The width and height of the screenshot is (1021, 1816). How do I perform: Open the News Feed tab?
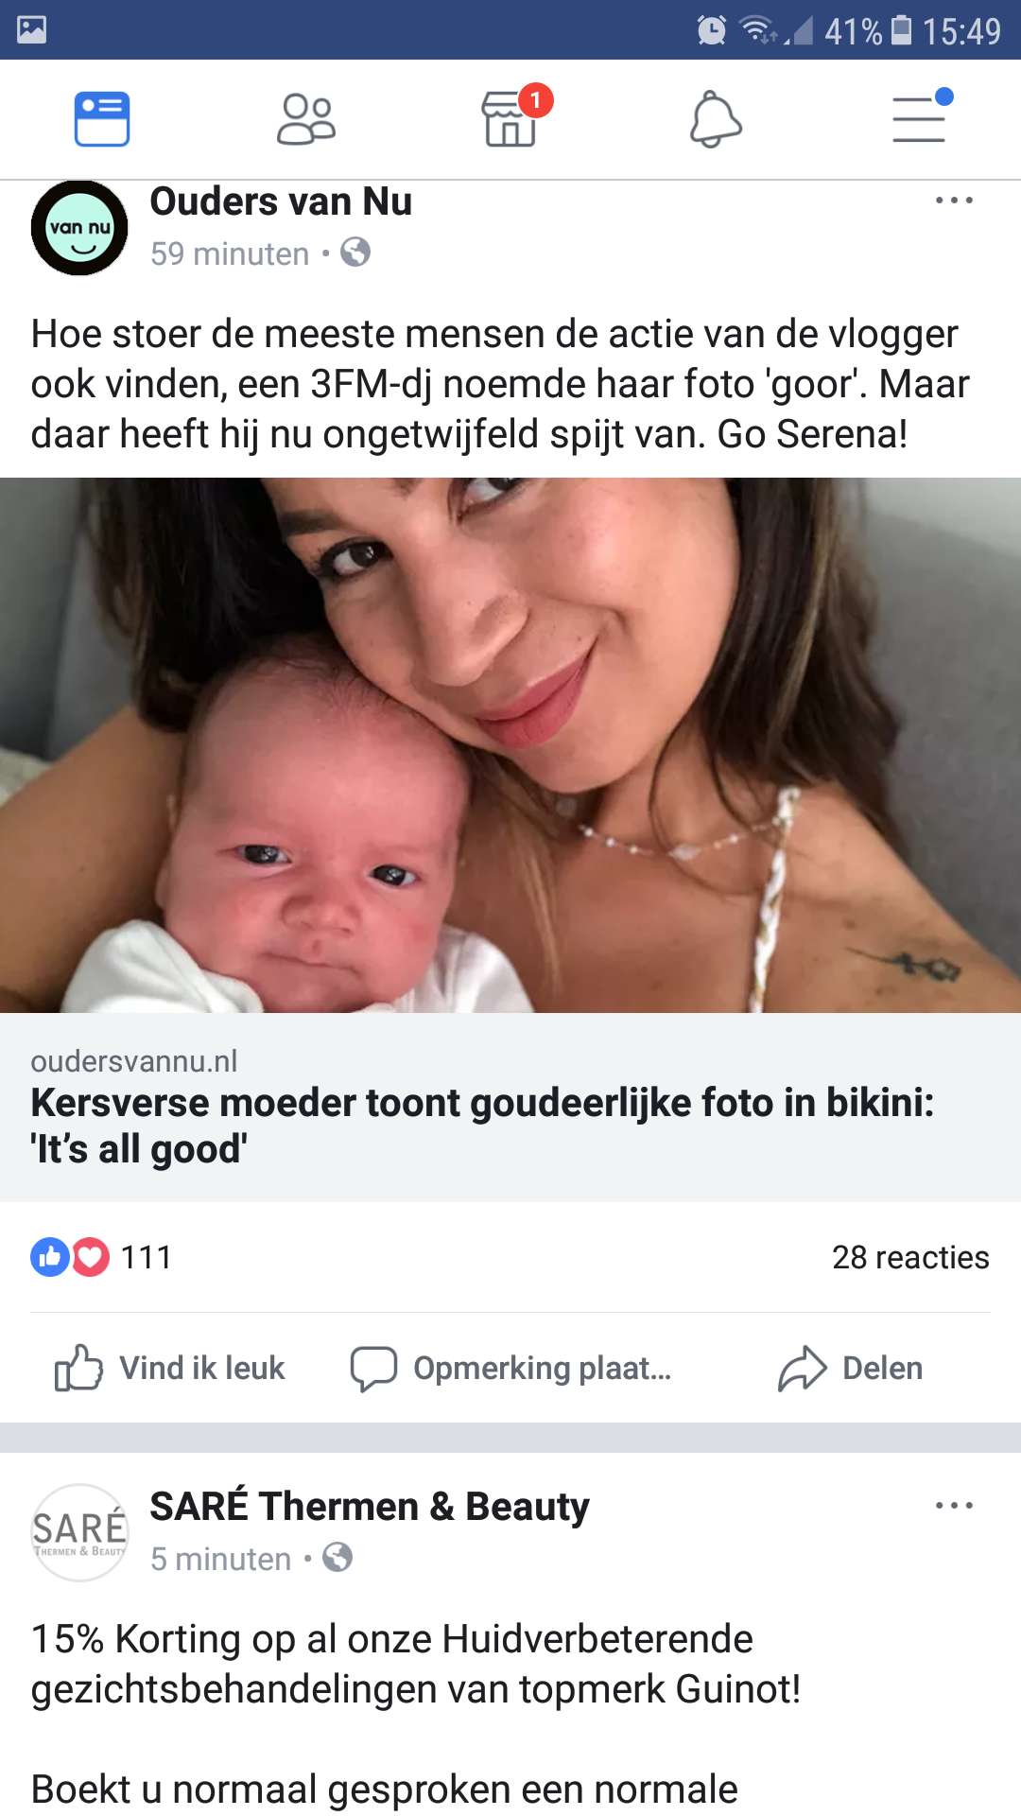102,119
